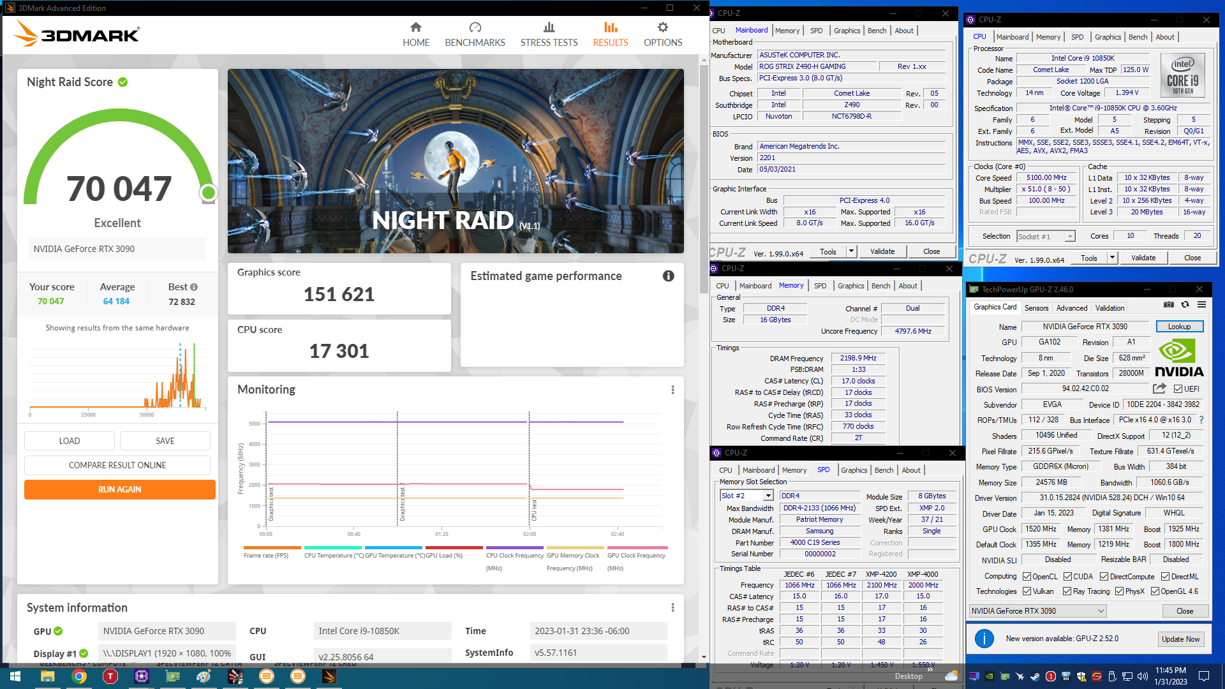1225x689 pixels.
Task: Open Google Chrome from the taskbar
Action: 79,676
